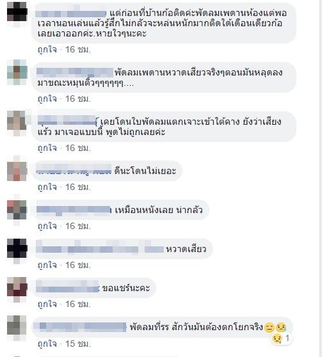Open avatar beside the เหมือนหนังเลย comment
322x357 pixels.
pyautogui.click(x=17, y=210)
